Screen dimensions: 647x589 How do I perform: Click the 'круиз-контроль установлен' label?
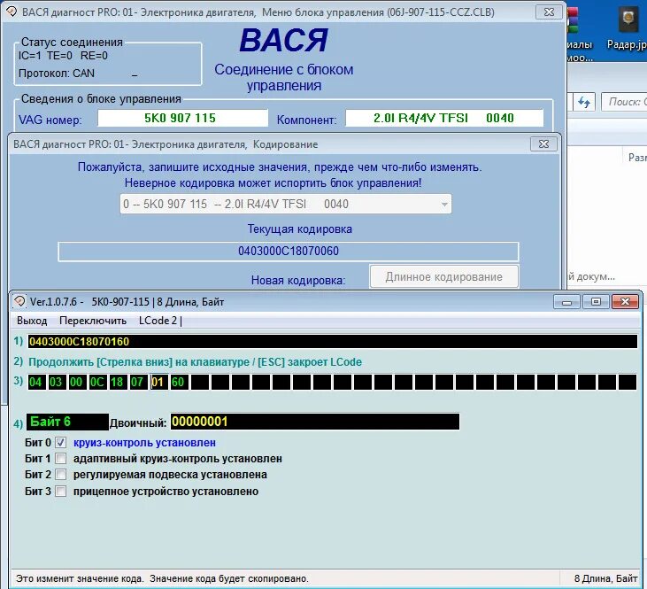[x=144, y=443]
